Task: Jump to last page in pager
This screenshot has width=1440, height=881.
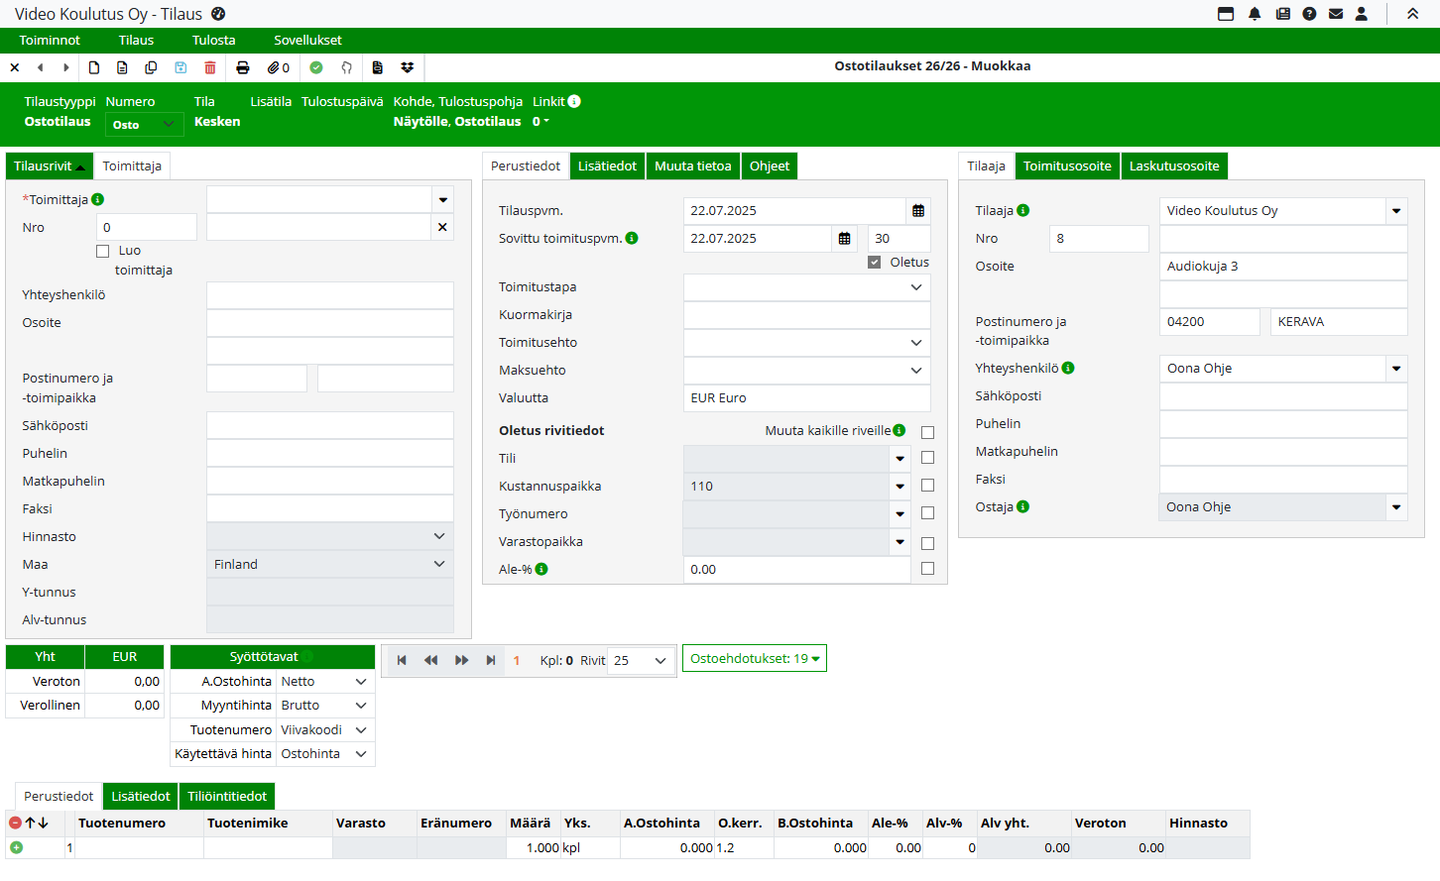Action: point(491,661)
